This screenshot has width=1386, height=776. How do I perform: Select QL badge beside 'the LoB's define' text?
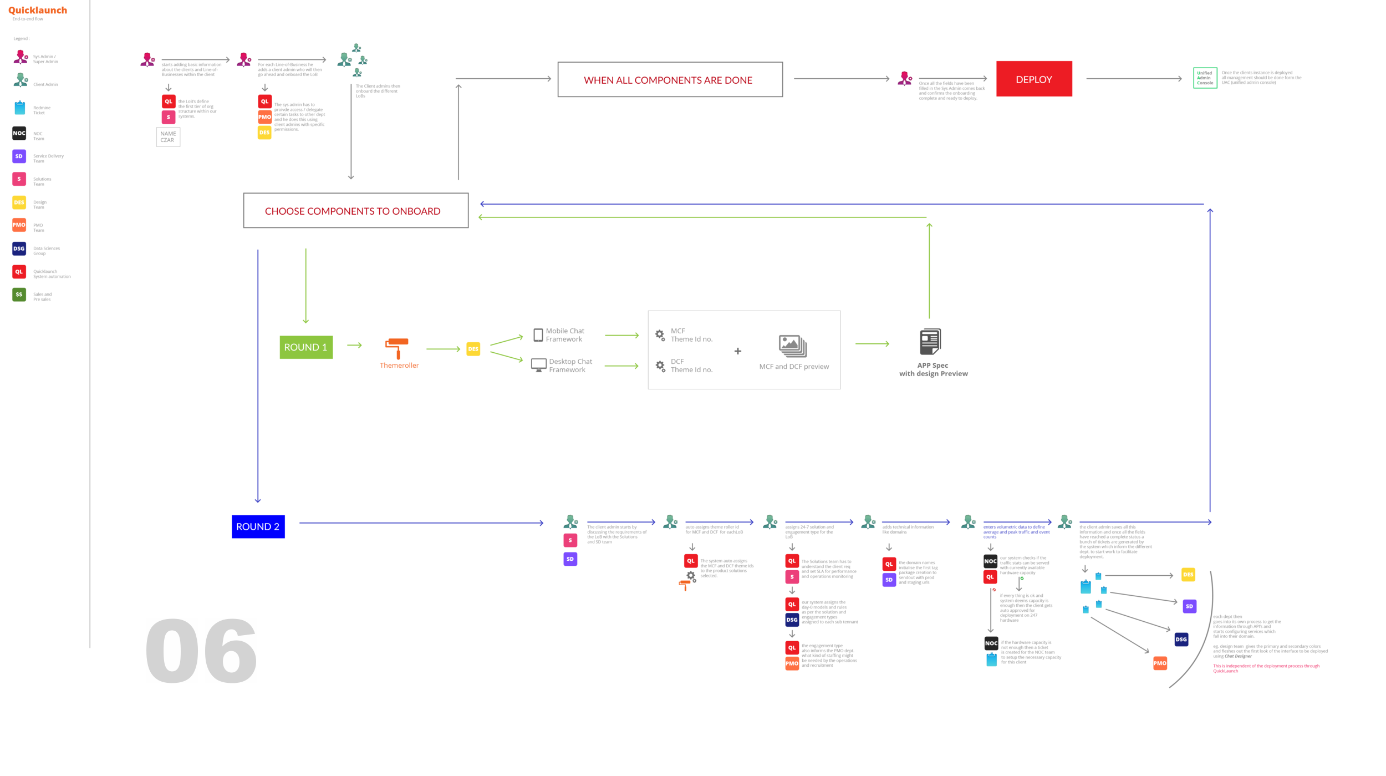click(169, 102)
